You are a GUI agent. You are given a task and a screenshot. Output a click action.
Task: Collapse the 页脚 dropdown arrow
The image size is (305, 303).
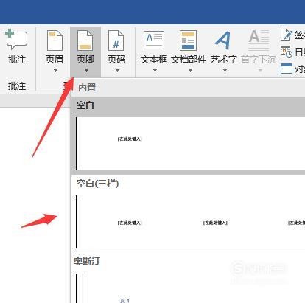pyautogui.click(x=86, y=71)
